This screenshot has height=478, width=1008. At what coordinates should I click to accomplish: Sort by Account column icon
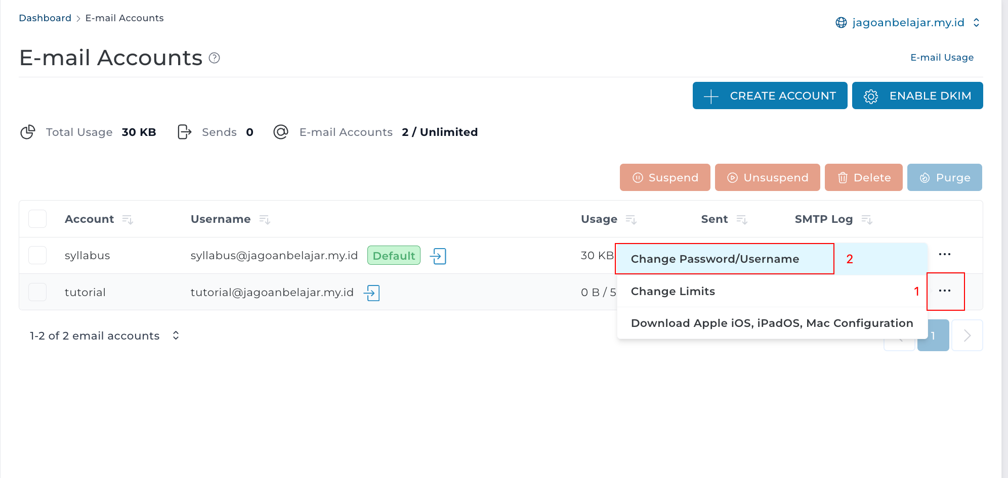128,219
